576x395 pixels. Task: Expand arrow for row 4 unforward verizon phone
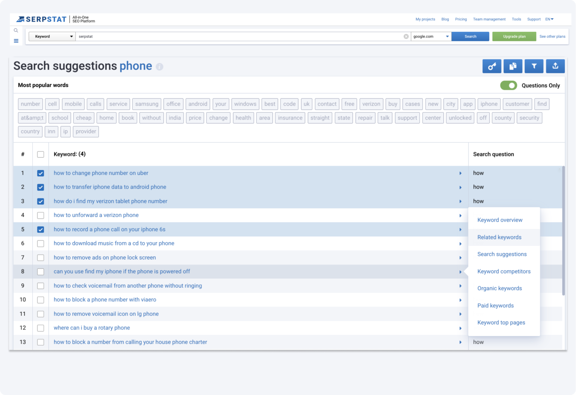point(460,216)
